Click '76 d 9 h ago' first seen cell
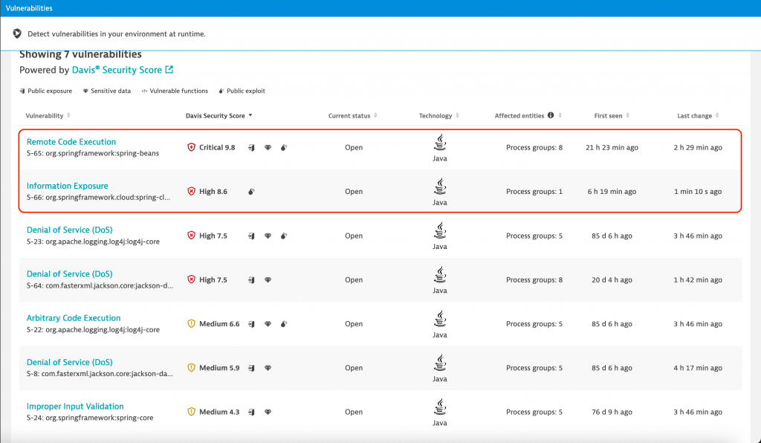The height and width of the screenshot is (443, 761). (612, 412)
